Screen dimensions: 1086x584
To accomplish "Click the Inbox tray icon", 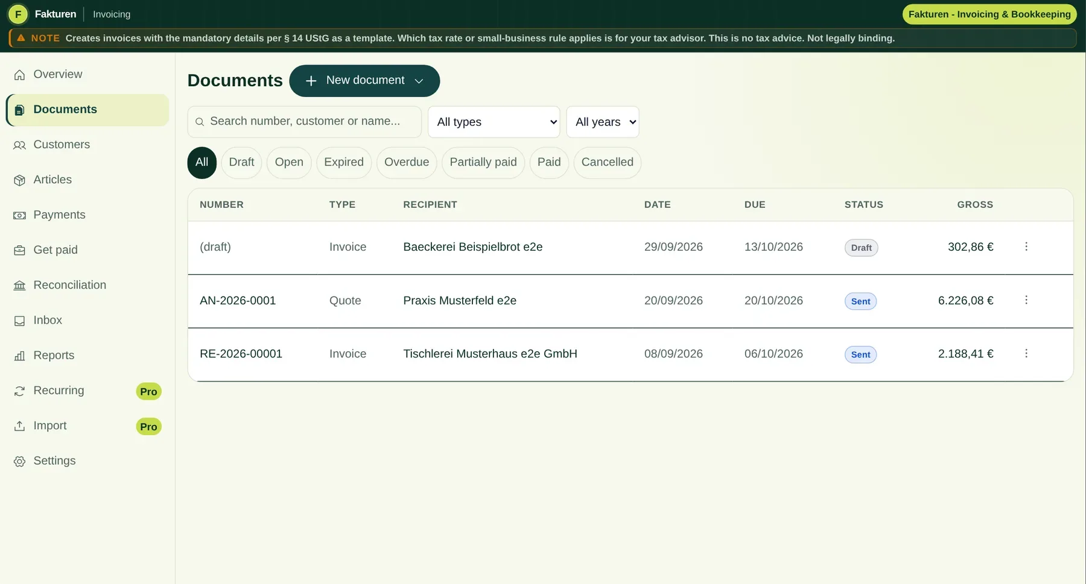I will pyautogui.click(x=20, y=321).
